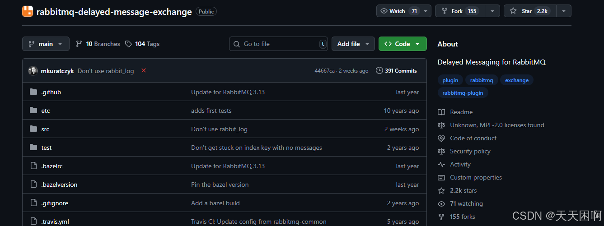
Task: Open the latest commit message in the header row
Action: (106, 71)
